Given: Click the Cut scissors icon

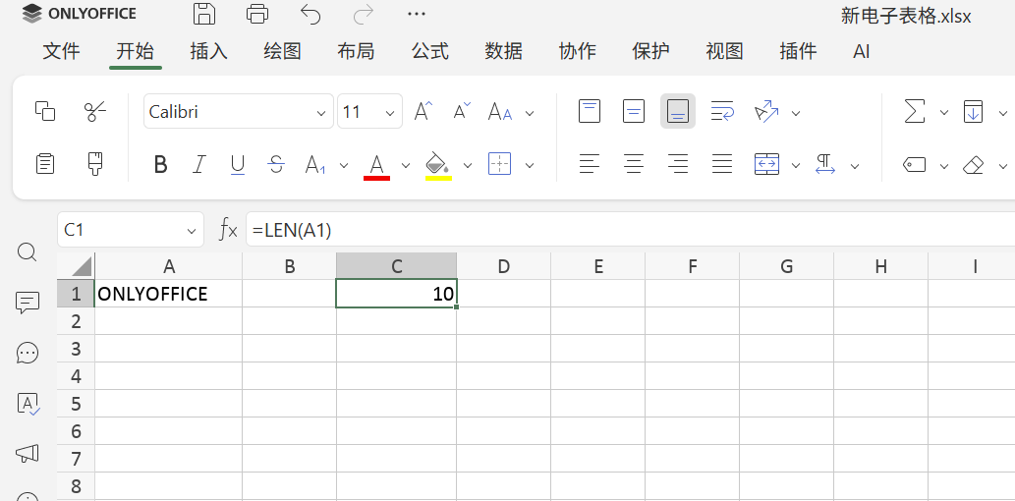Looking at the screenshot, I should 96,111.
